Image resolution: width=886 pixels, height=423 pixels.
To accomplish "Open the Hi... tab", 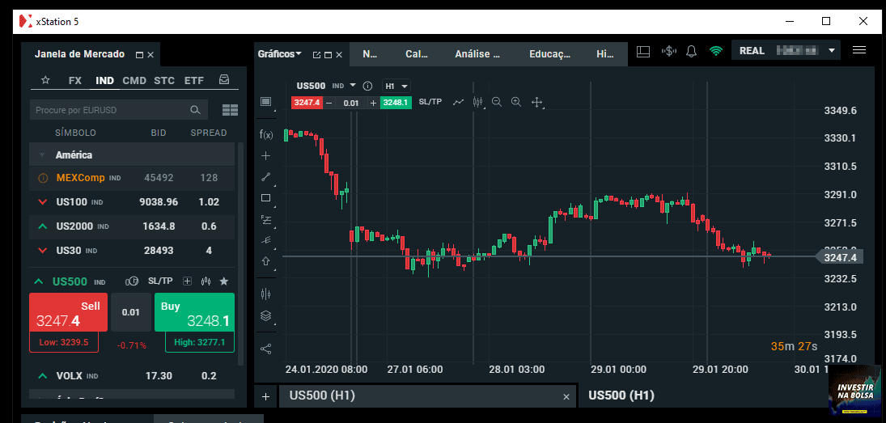I will 605,54.
